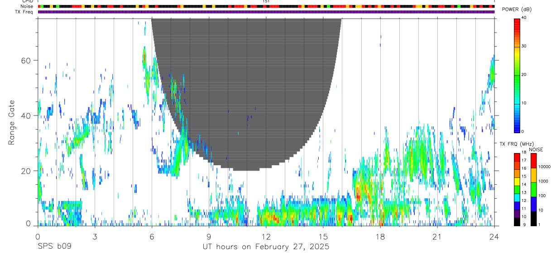Click the 'SPS b09' radar beam label
The image size is (556, 256).
click(x=54, y=247)
